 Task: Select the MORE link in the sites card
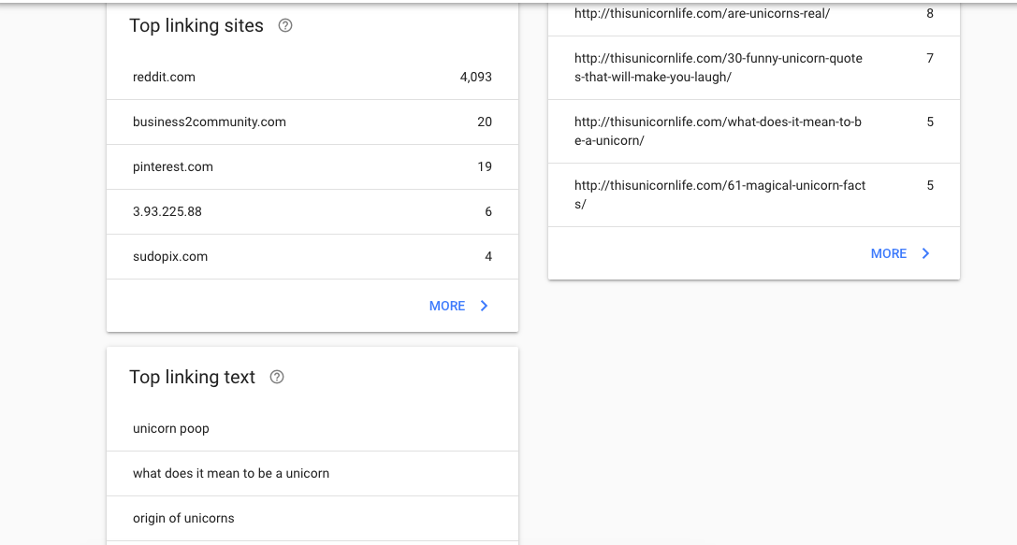click(447, 306)
